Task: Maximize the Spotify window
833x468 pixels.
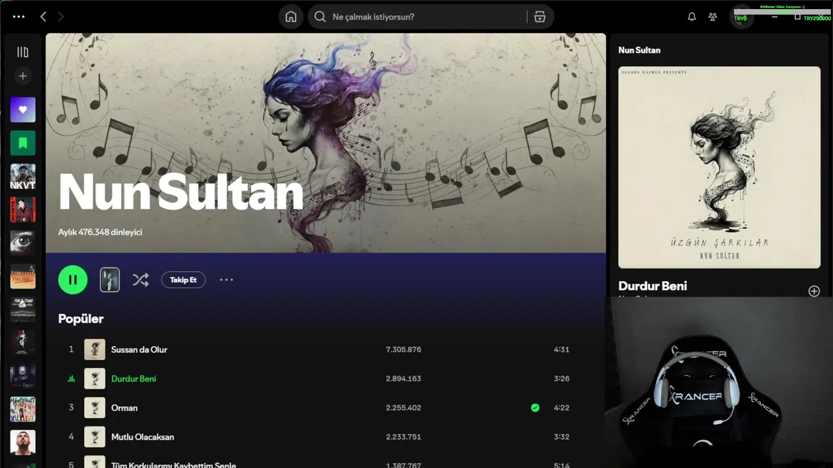Action: (797, 17)
